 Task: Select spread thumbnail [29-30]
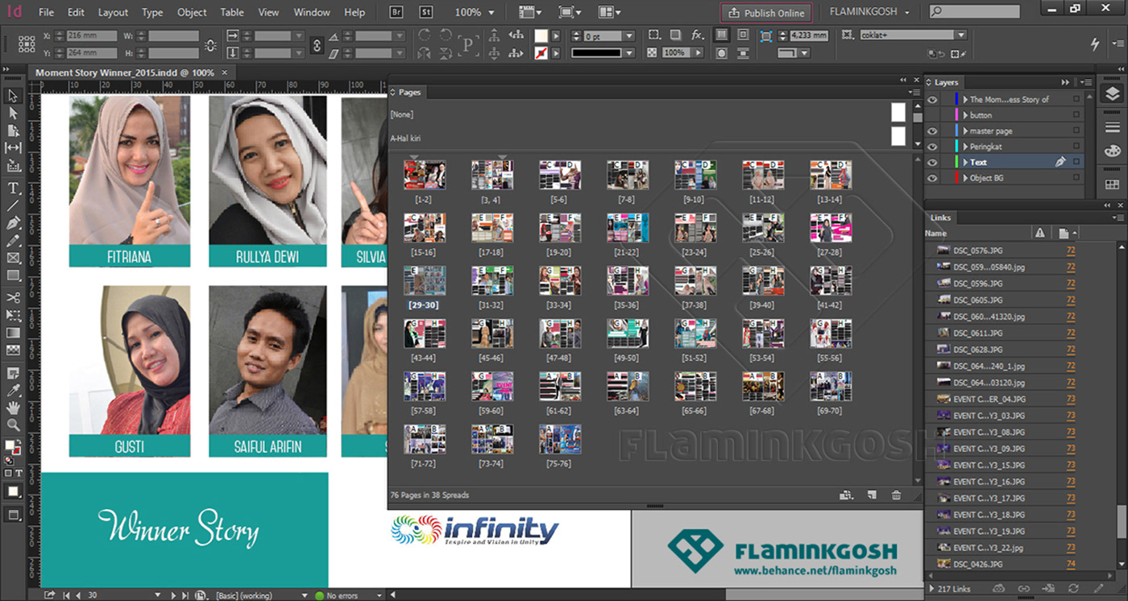pyautogui.click(x=424, y=281)
